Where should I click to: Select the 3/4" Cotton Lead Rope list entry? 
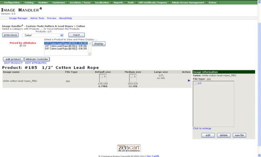(66, 46)
